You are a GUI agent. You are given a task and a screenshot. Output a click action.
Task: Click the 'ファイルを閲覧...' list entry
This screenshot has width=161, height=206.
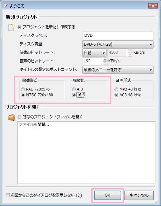click(x=34, y=124)
